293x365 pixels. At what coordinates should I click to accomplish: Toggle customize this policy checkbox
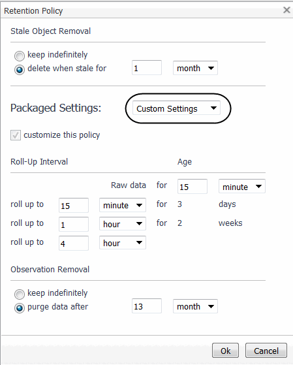point(16,135)
